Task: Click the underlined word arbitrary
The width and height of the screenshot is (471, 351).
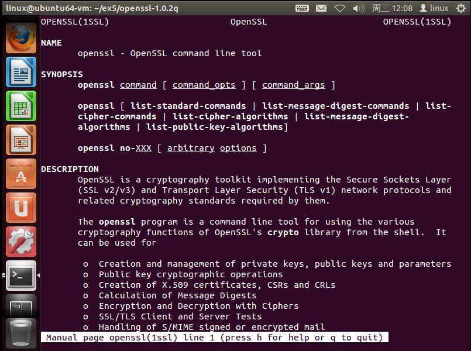Action: pos(191,148)
